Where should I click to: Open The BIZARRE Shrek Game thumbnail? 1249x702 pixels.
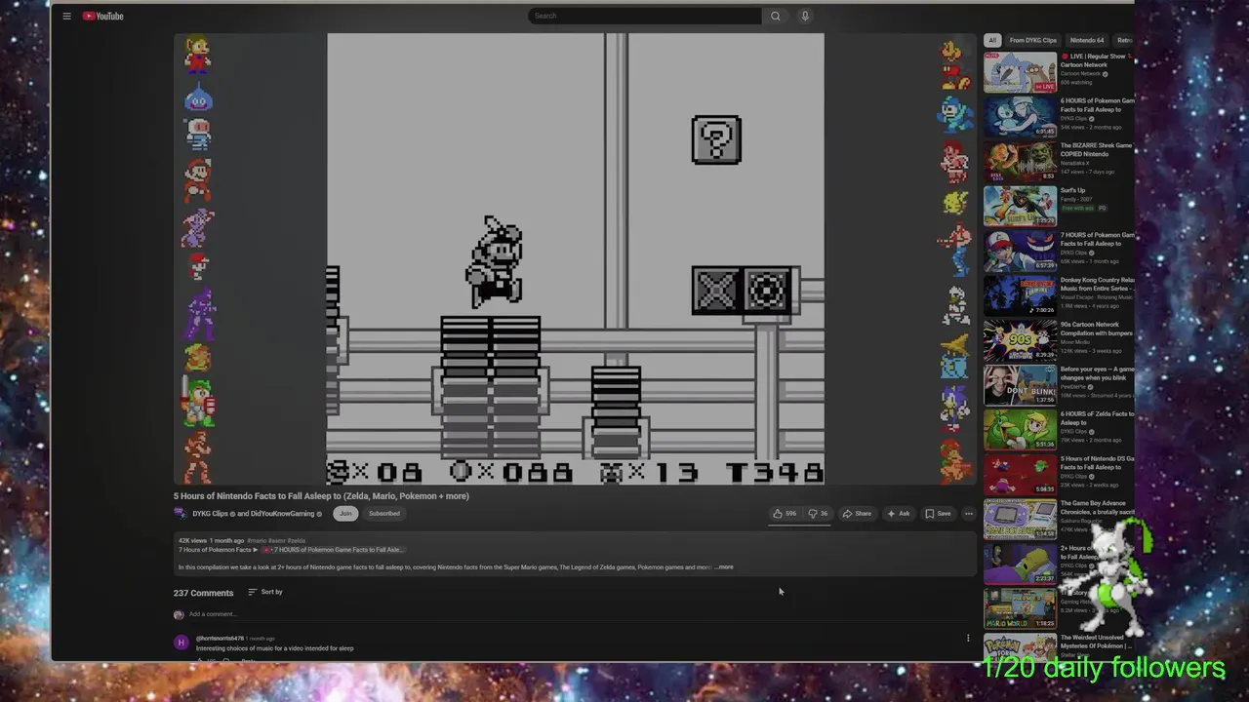[1020, 162]
